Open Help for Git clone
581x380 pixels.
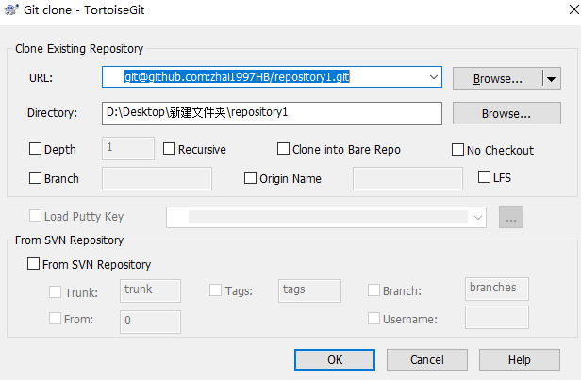[520, 359]
